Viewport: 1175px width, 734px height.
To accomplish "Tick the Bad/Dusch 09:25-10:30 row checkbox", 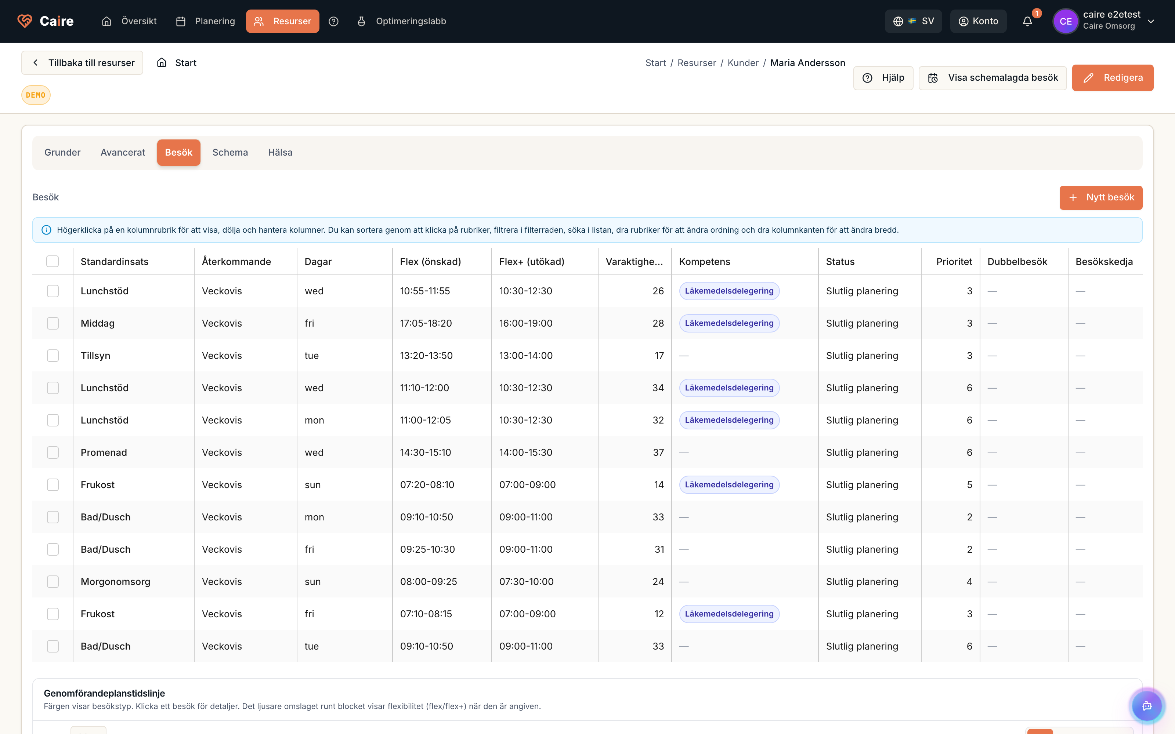I will pyautogui.click(x=53, y=549).
